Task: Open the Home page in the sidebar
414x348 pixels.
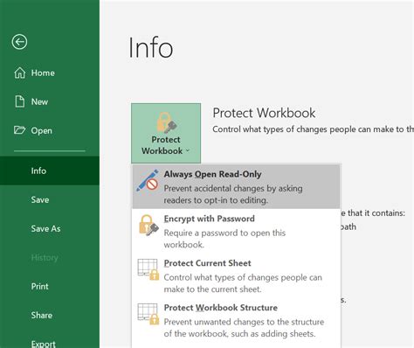Action: coord(50,73)
